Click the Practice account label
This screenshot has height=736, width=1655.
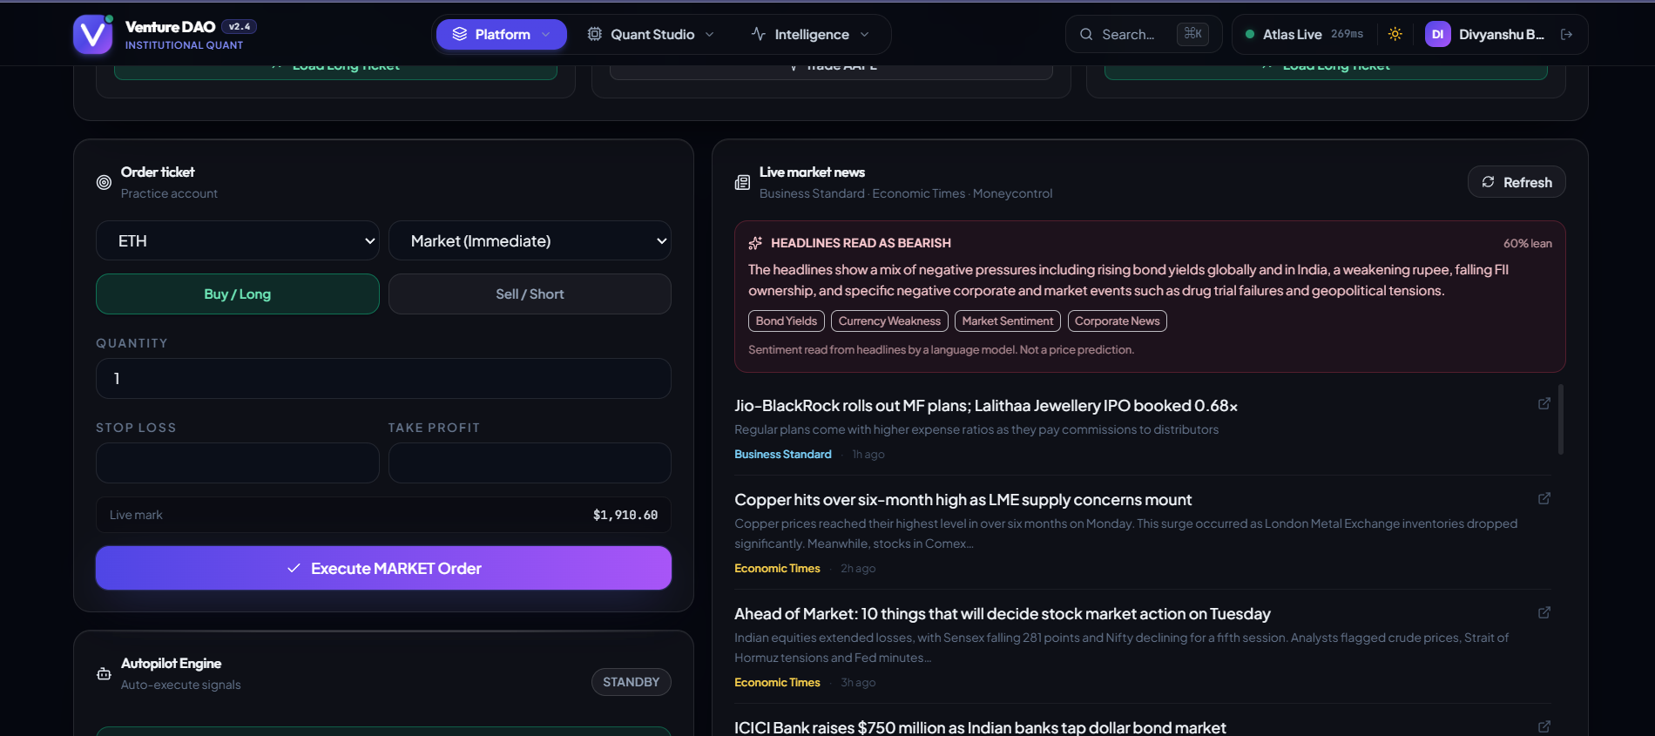(x=169, y=193)
